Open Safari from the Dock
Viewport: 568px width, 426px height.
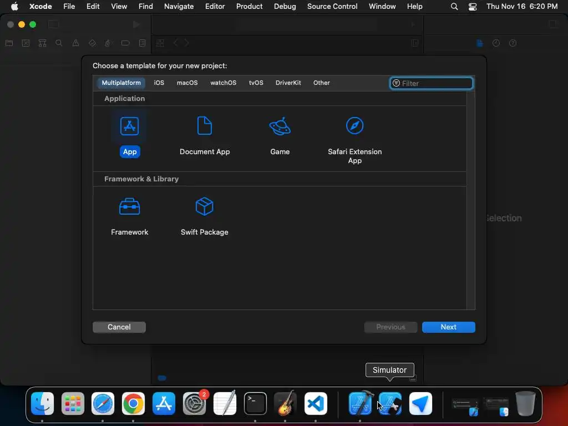103,403
